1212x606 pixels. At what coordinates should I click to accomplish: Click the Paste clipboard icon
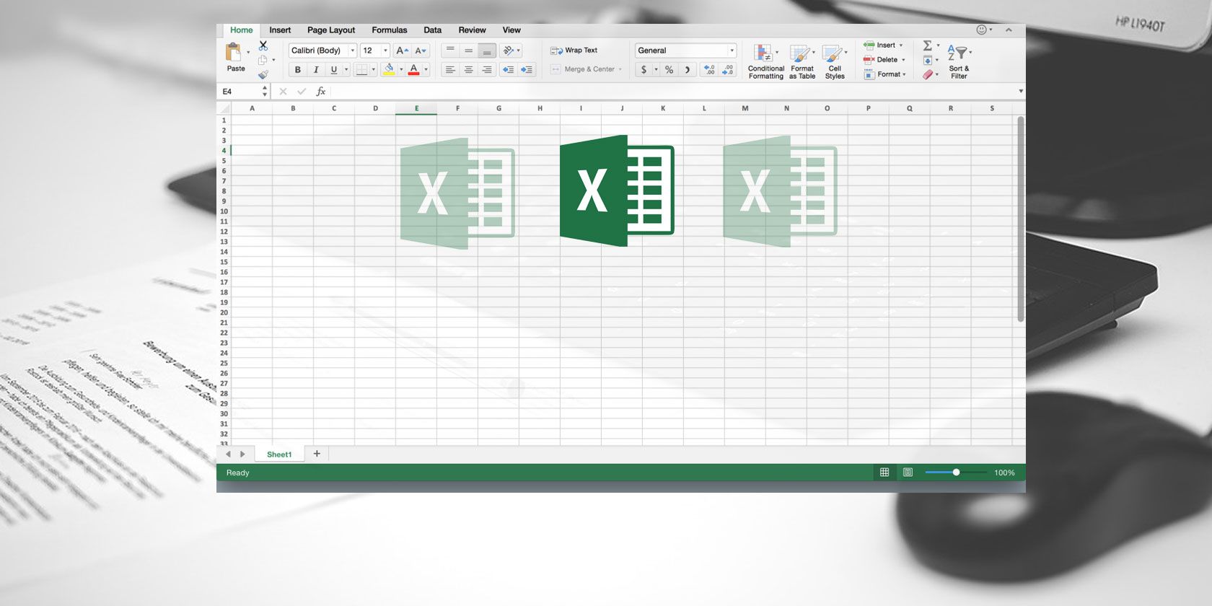(234, 52)
